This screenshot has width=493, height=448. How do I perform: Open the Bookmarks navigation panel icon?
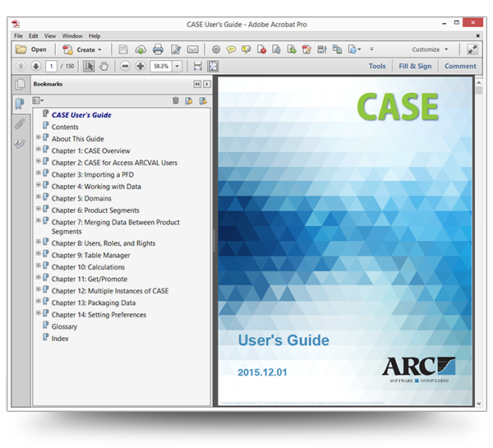(x=20, y=104)
